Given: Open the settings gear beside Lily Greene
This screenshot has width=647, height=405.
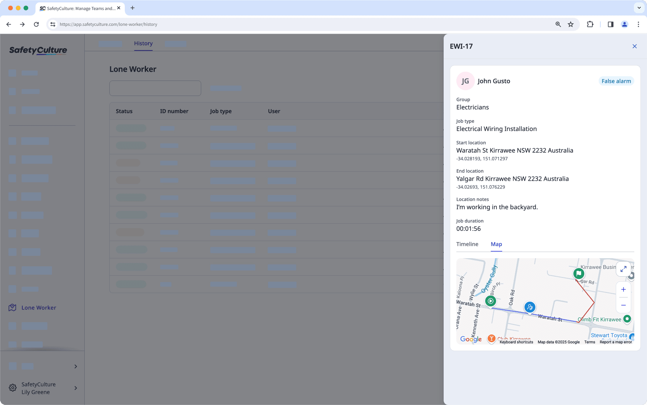Looking at the screenshot, I should tap(12, 388).
